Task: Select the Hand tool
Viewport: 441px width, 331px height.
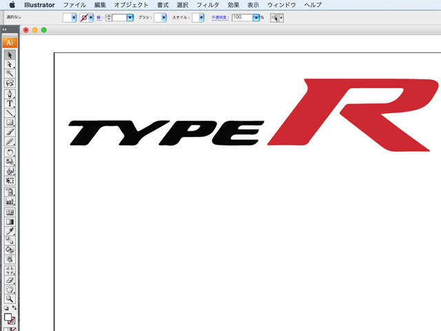Action: pyautogui.click(x=10, y=290)
